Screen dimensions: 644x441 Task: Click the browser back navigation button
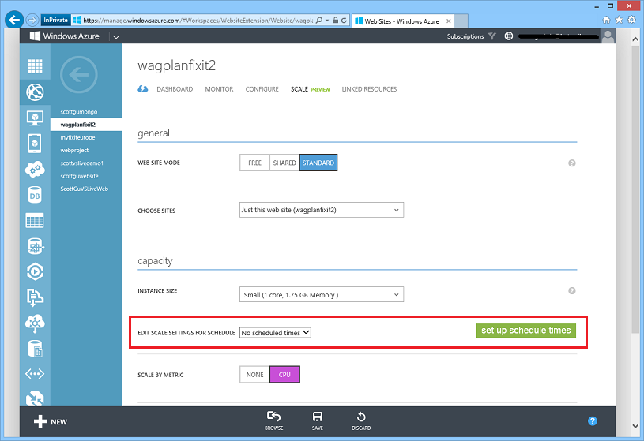point(14,20)
